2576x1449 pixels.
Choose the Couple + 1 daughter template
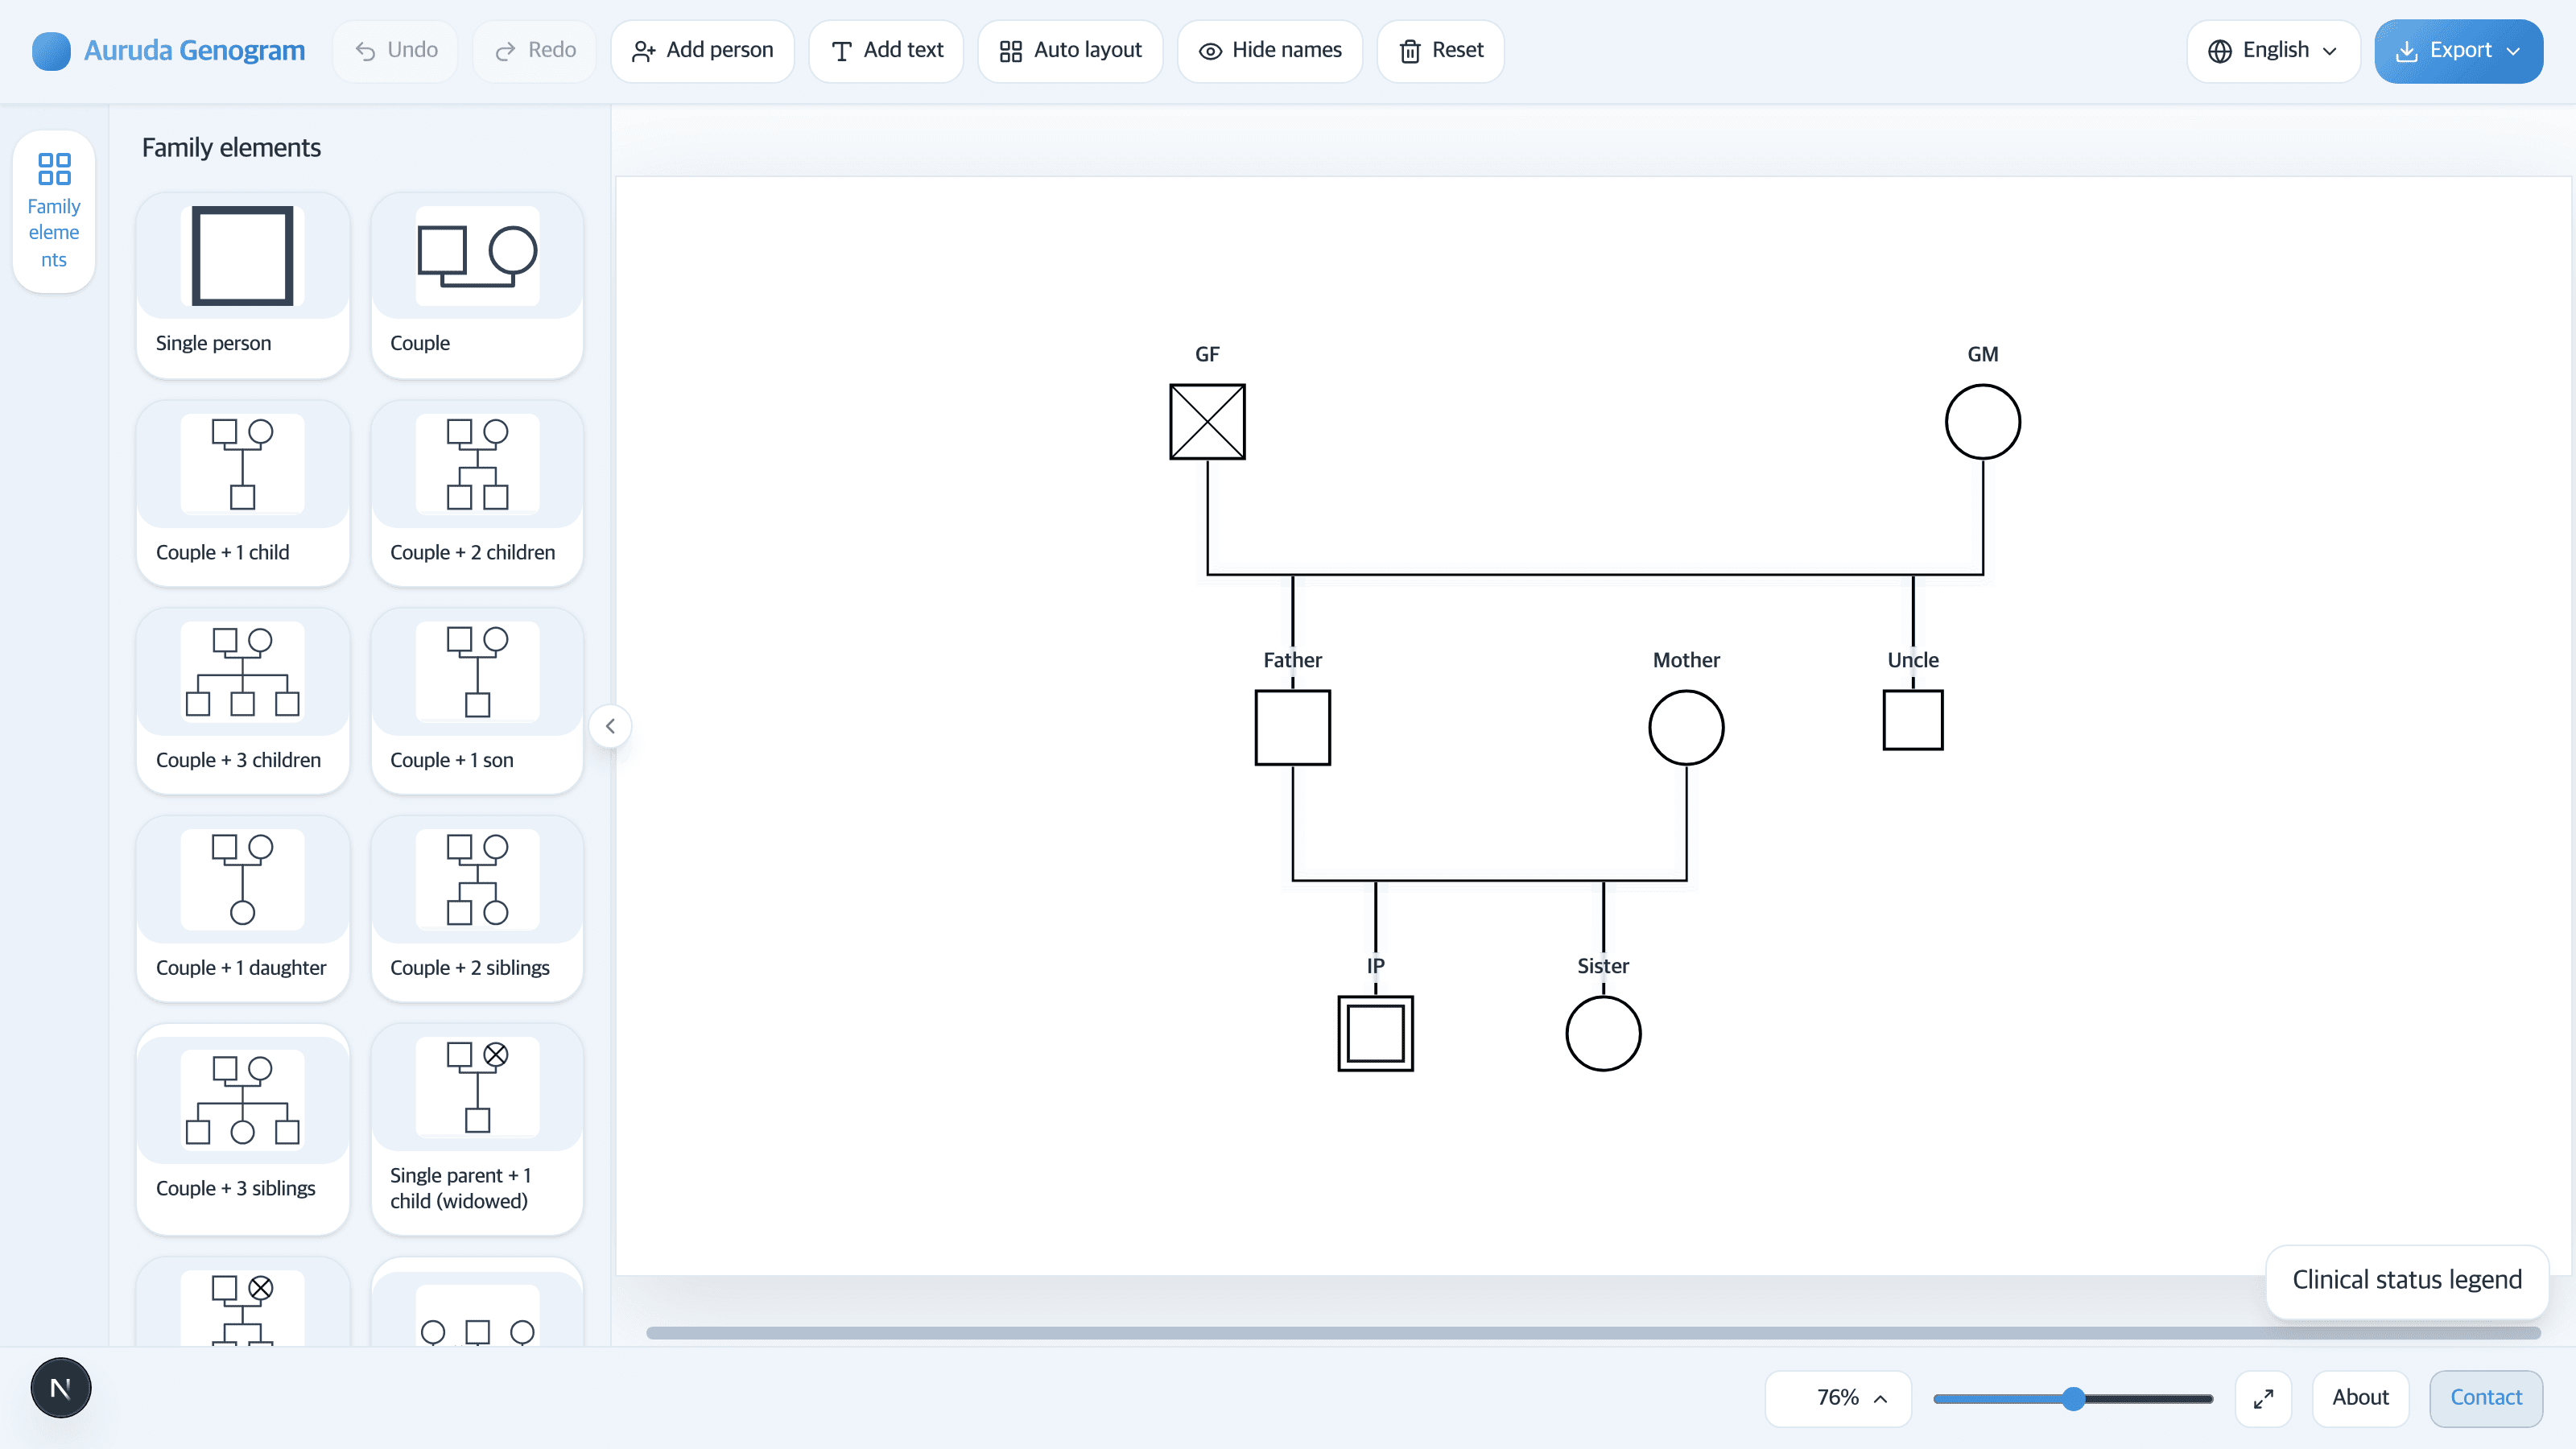click(243, 909)
